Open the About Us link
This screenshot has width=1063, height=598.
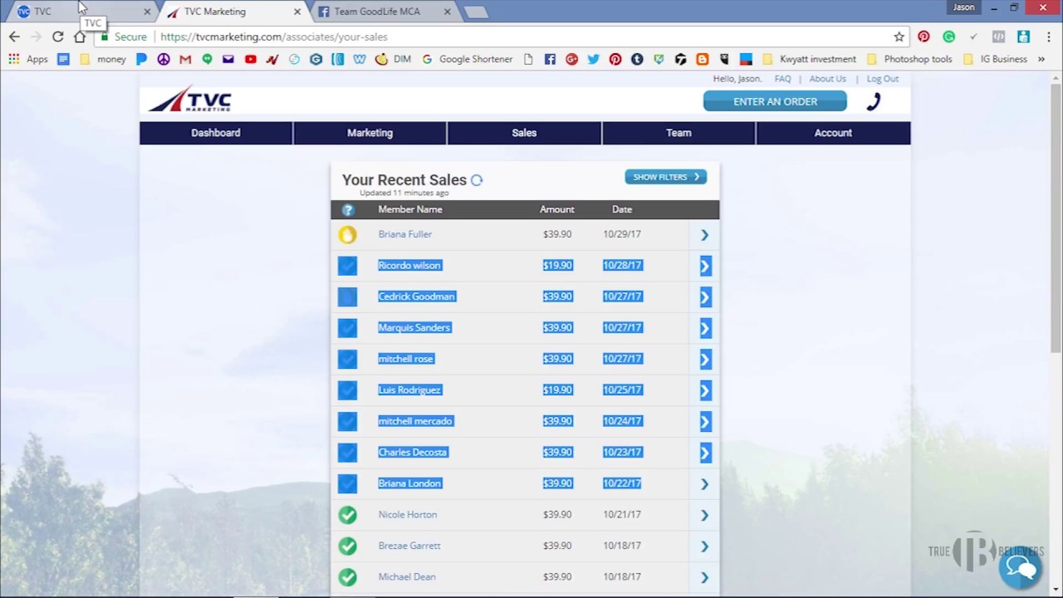click(828, 79)
